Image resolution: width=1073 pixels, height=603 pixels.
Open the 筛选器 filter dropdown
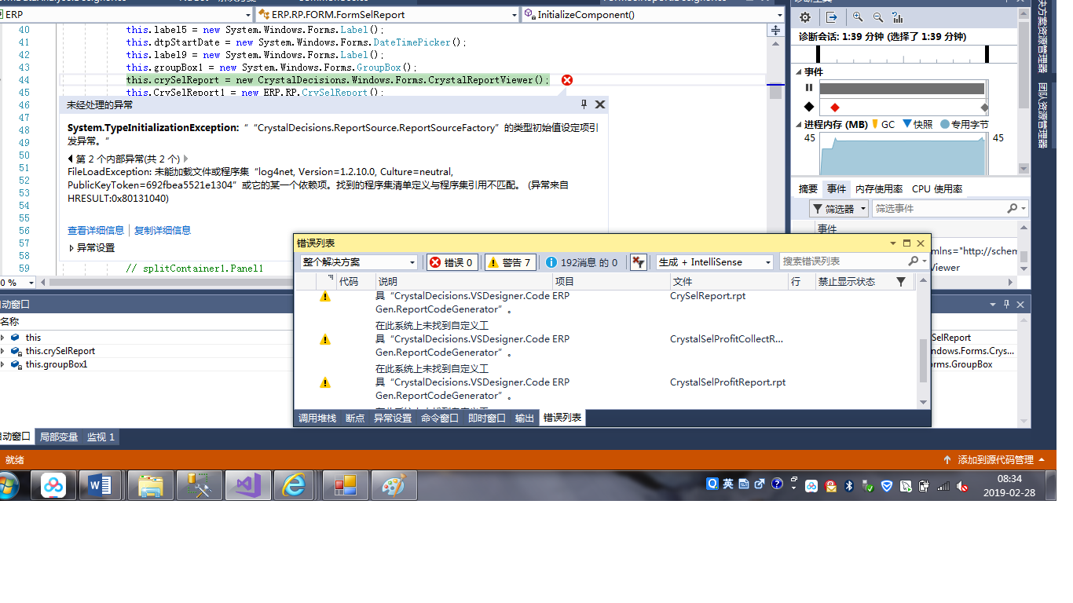pyautogui.click(x=839, y=209)
